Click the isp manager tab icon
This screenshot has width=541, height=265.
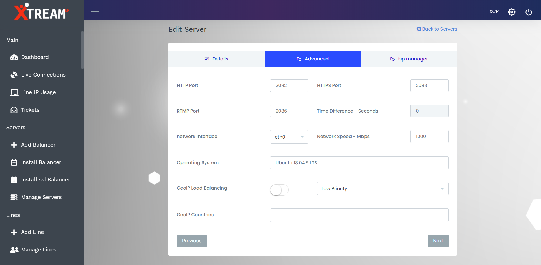(392, 59)
